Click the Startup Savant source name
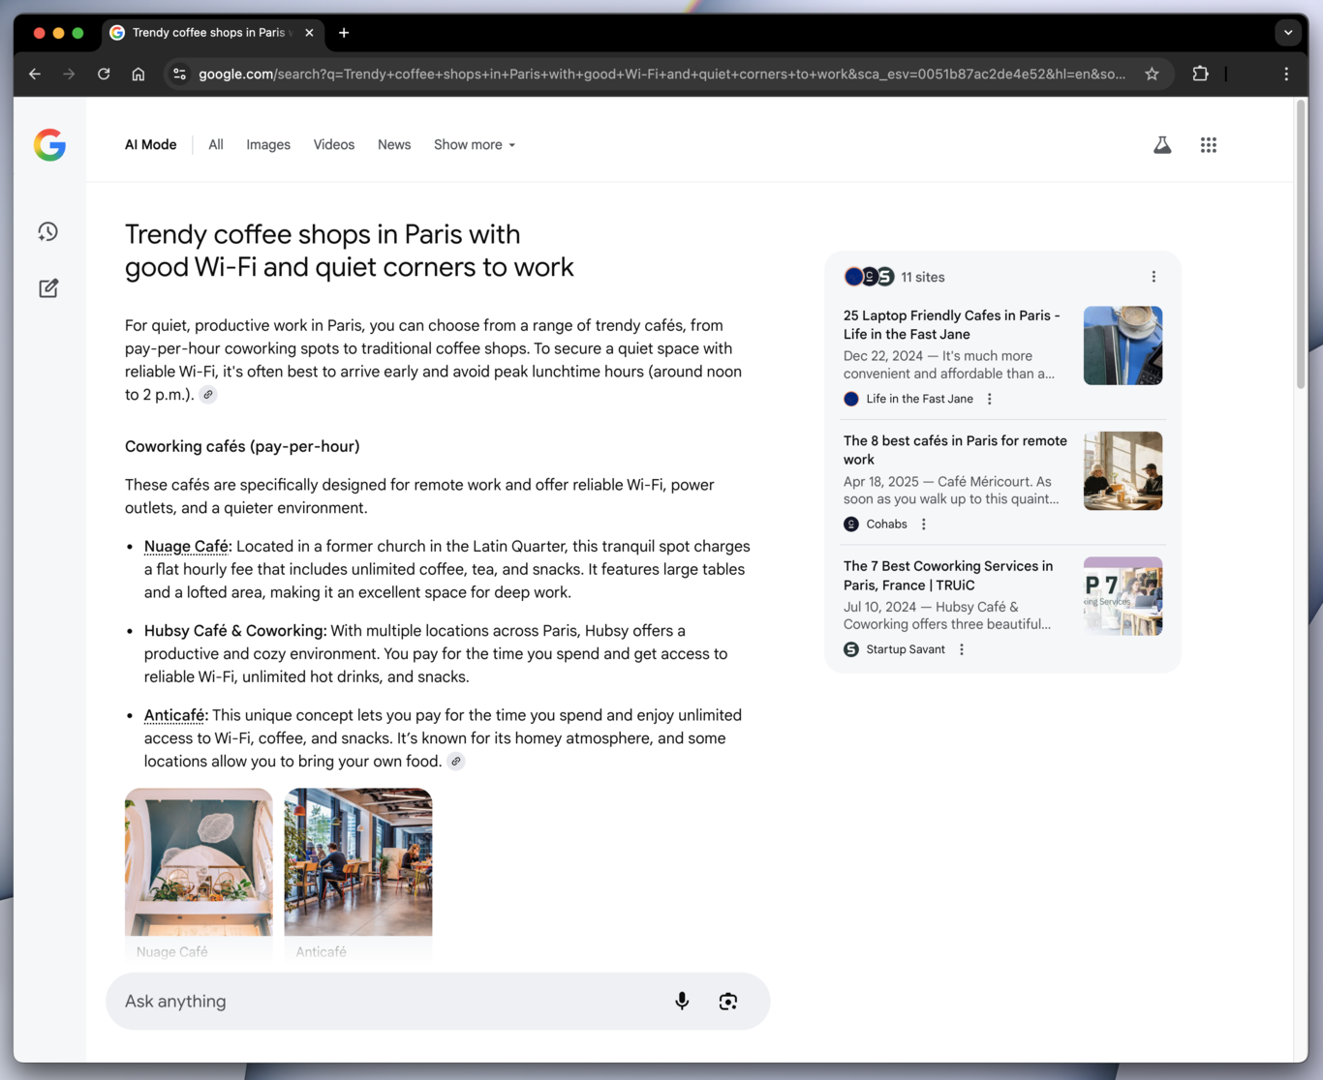This screenshot has height=1080, width=1323. pos(906,649)
